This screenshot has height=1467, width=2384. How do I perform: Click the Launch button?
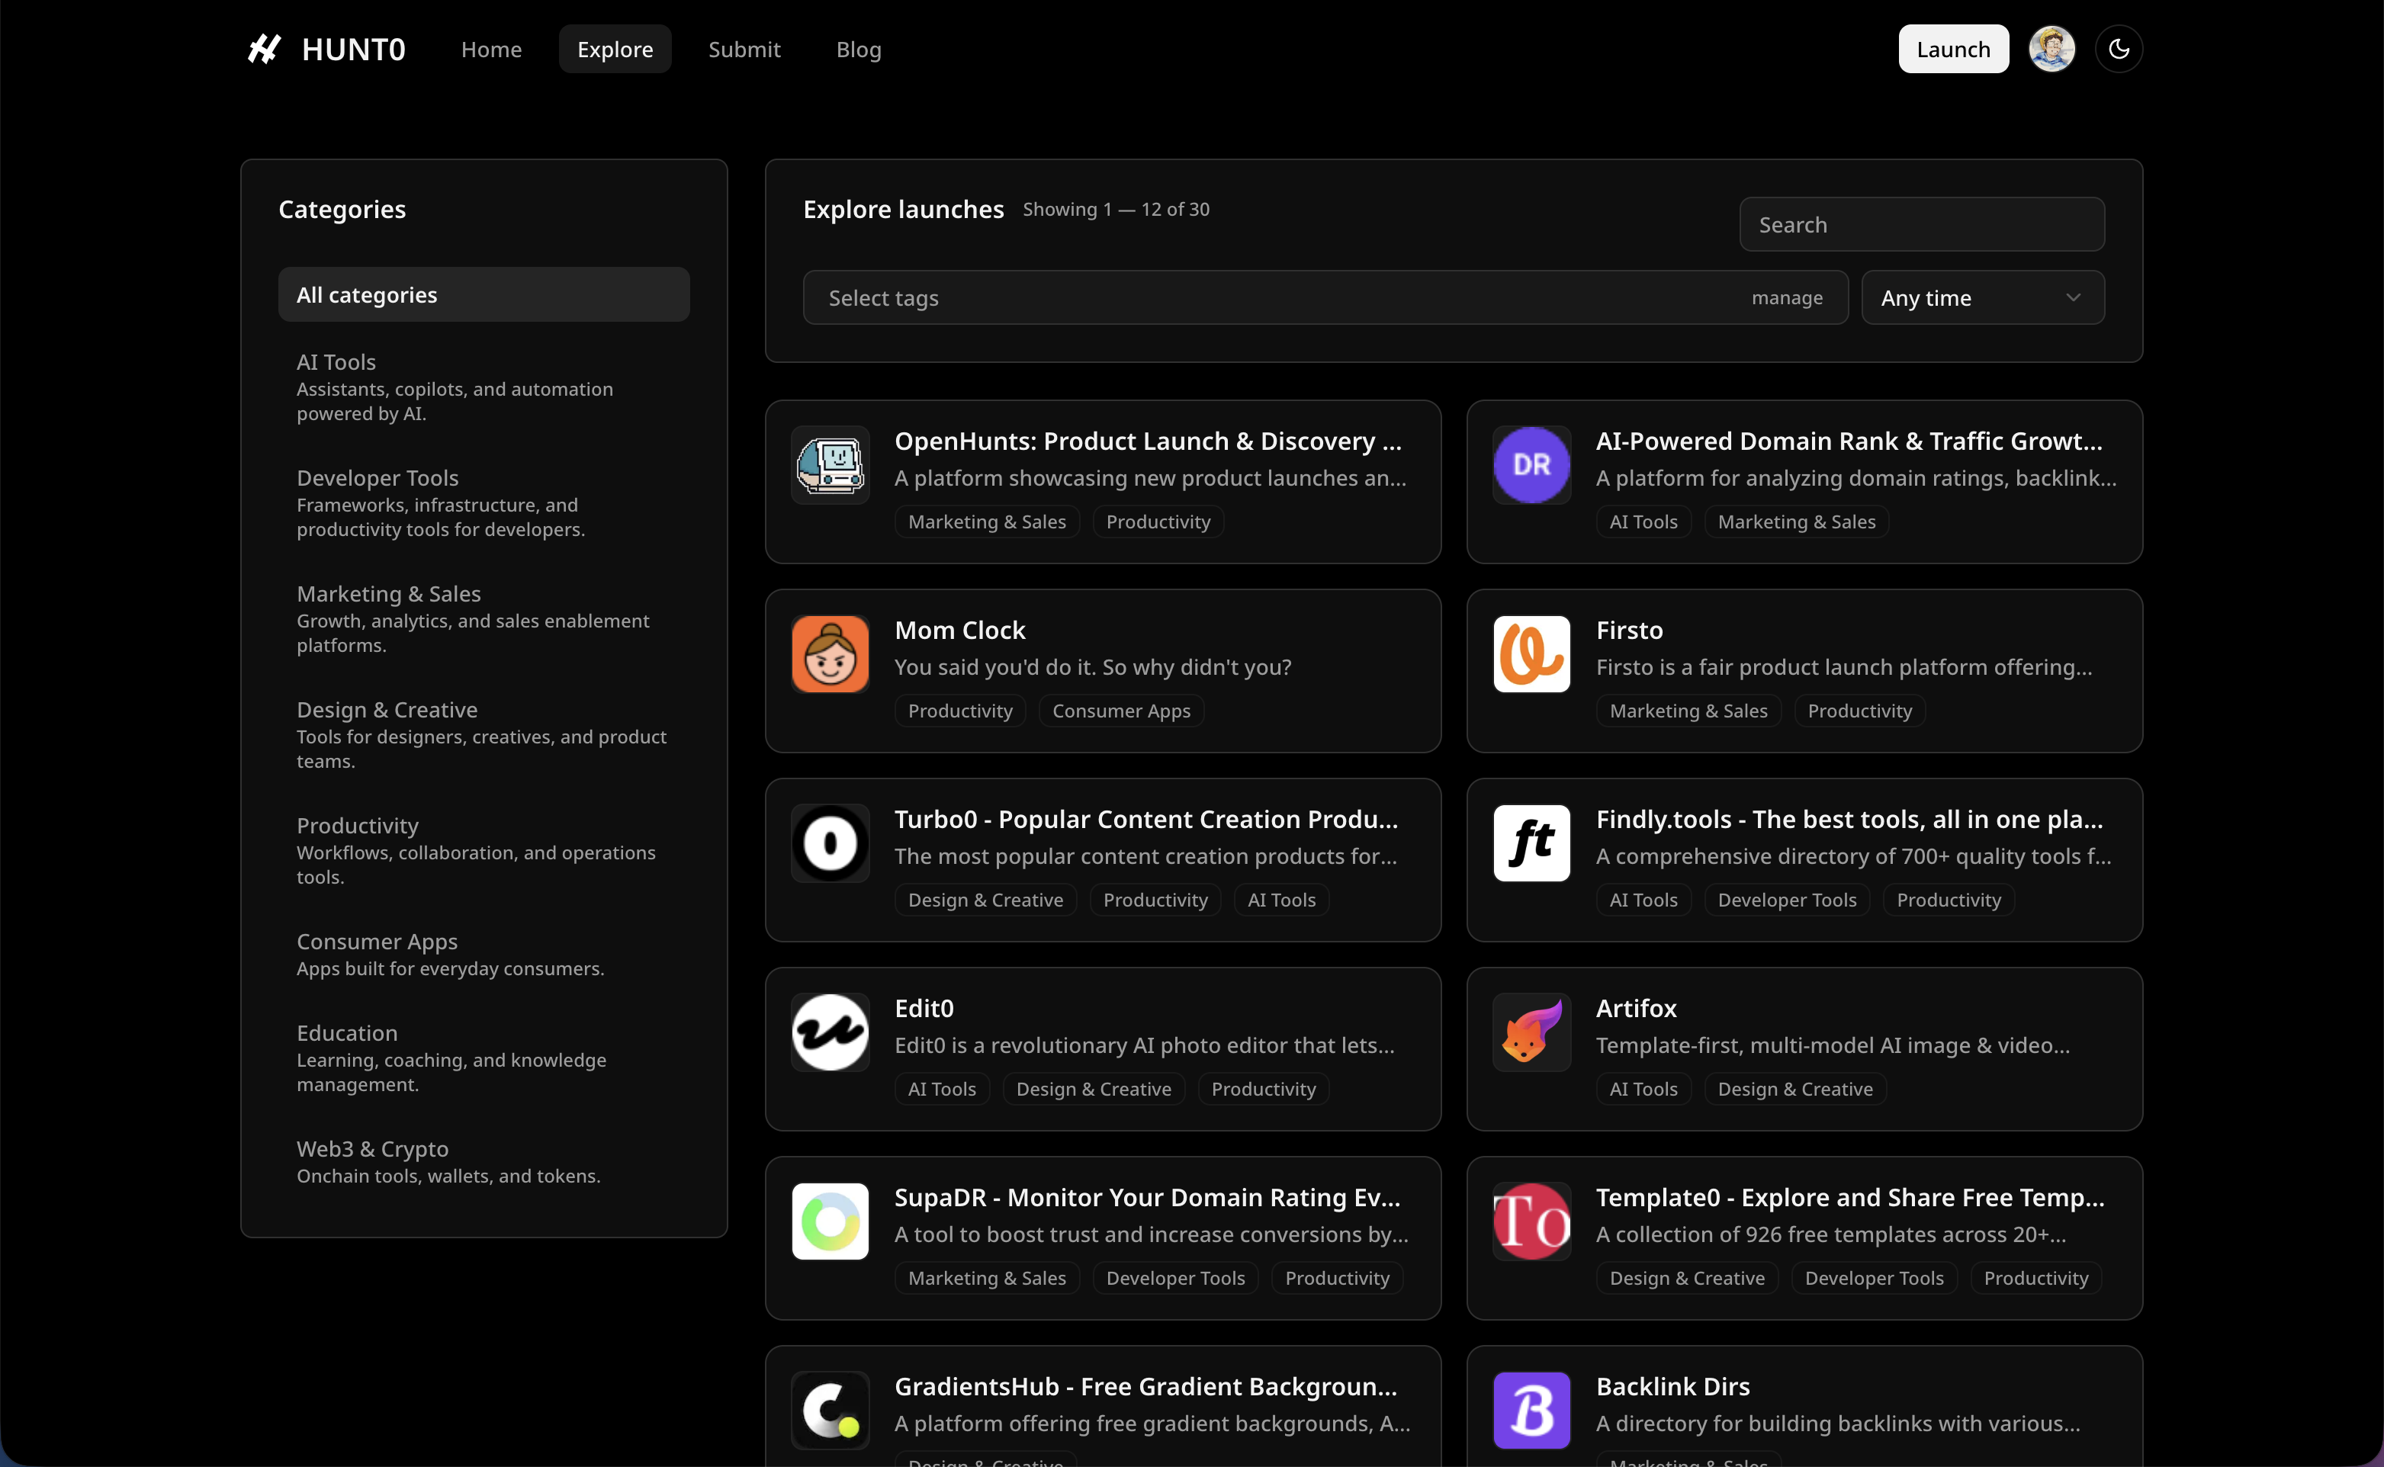[1953, 49]
